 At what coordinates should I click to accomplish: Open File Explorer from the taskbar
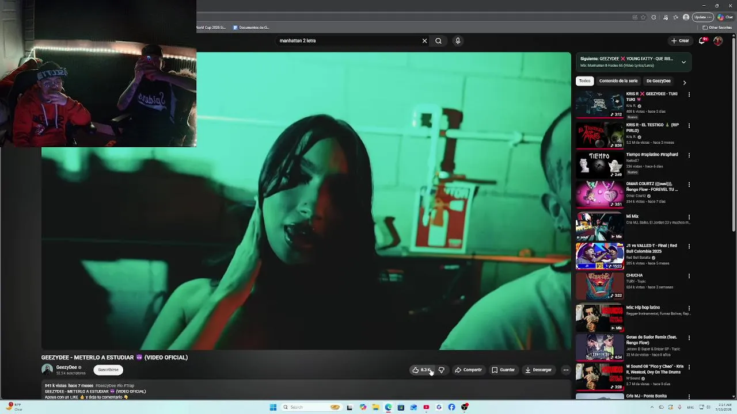375,407
